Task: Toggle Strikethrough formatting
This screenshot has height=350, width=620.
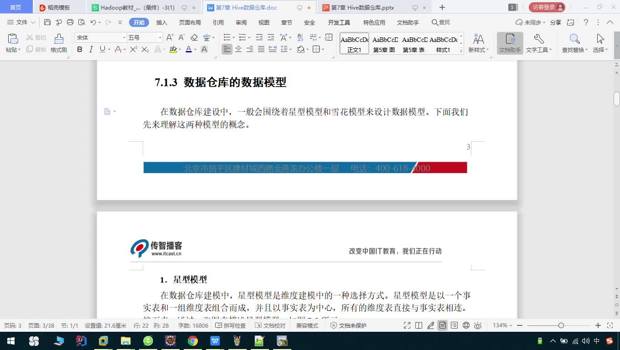Action: coord(118,49)
